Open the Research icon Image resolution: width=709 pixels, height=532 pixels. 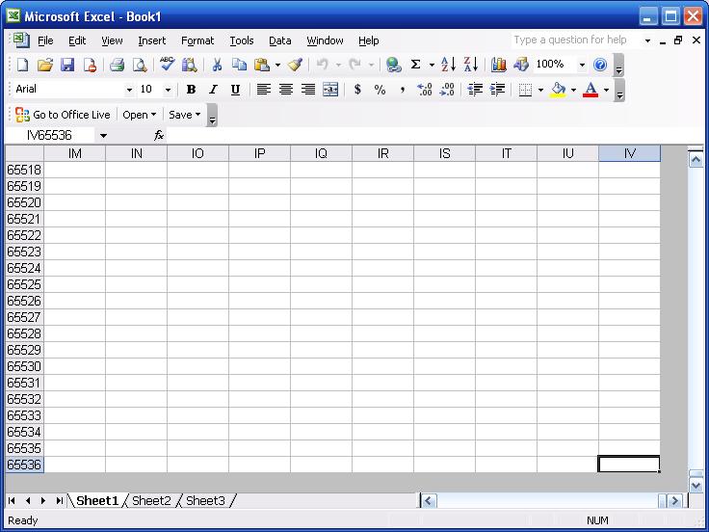(x=189, y=65)
